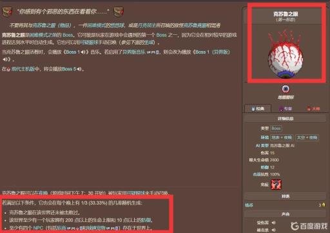Open the 可疑眼球 link in the intro paragraph

88,43
